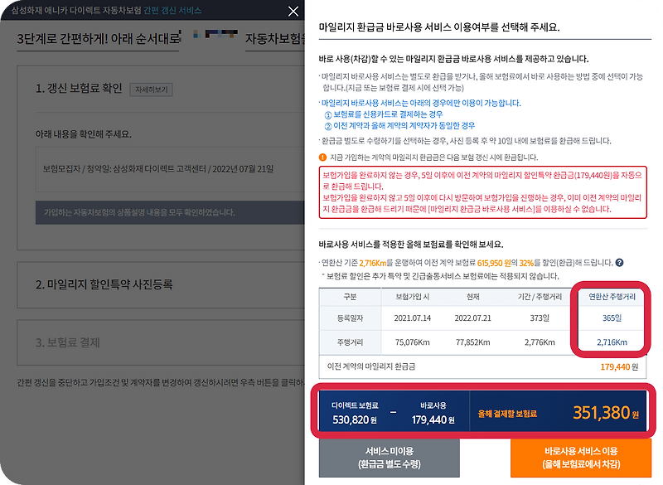
Task: Click the 보험모집자 / 청약일 info line
Action: (x=158, y=169)
